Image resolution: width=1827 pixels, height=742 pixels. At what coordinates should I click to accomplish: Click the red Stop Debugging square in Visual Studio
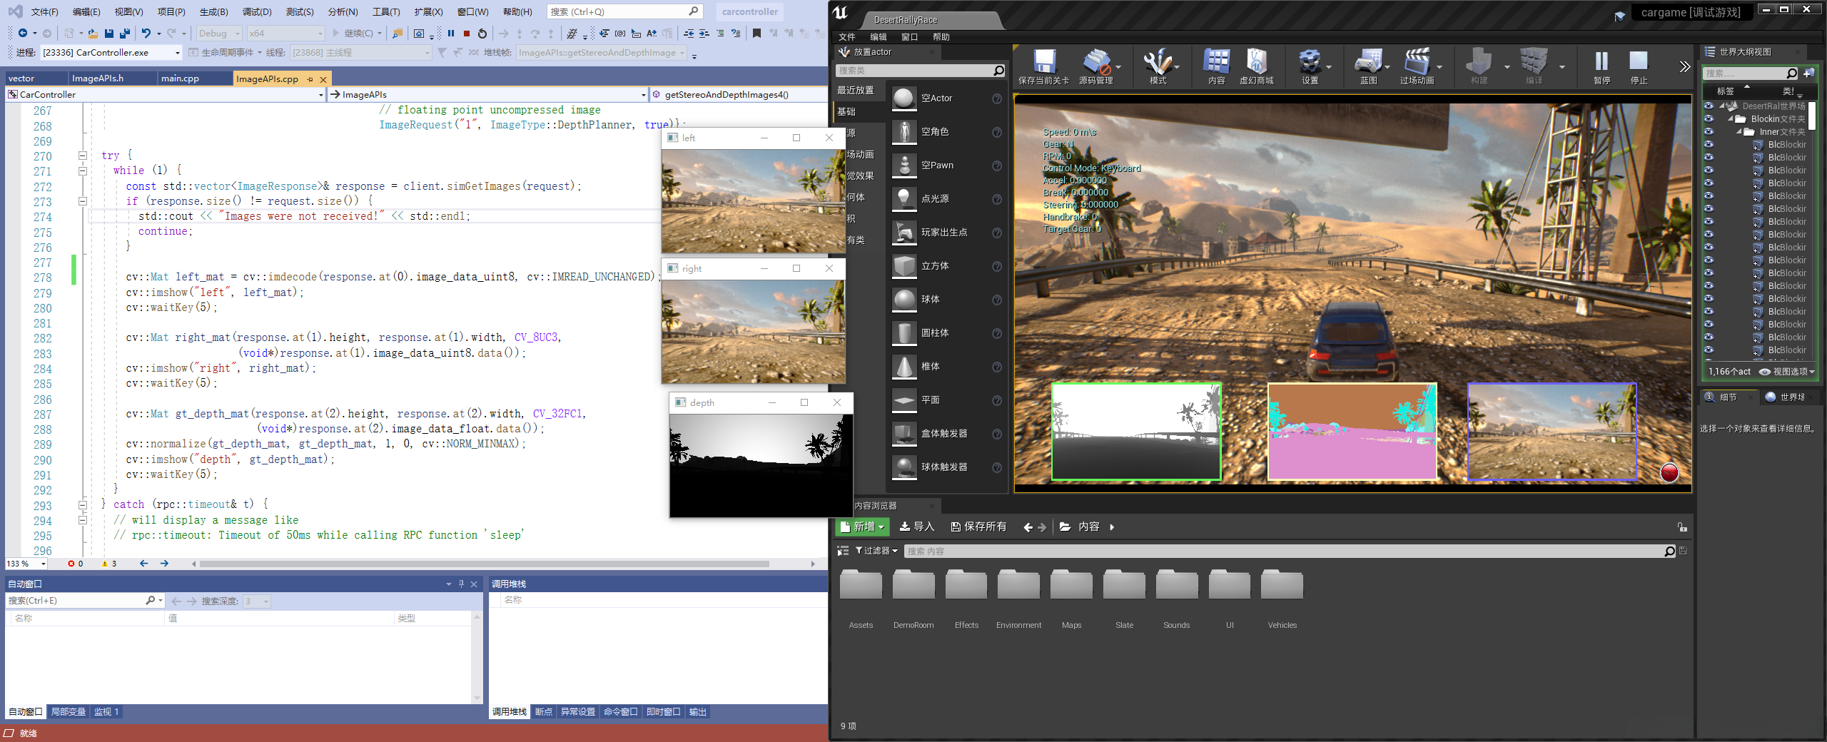pos(467,34)
